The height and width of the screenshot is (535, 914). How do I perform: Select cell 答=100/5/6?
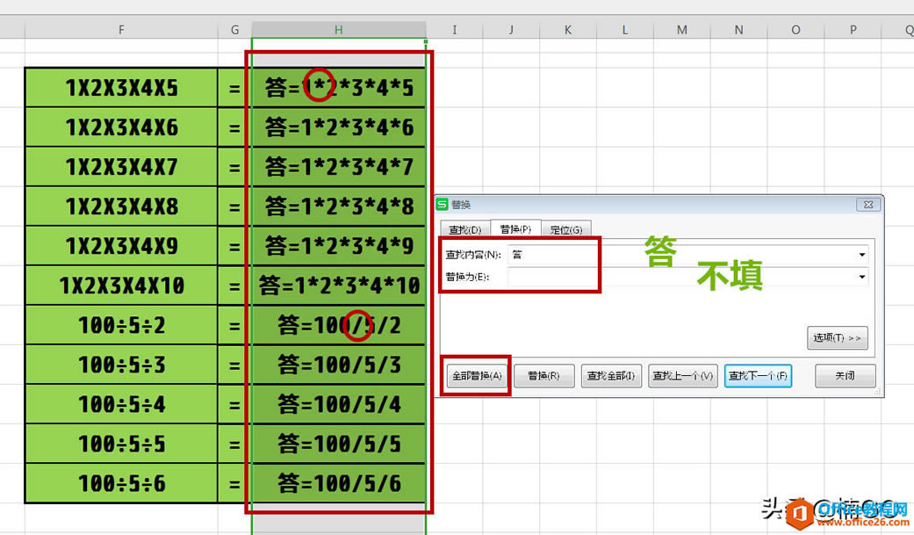[x=339, y=483]
